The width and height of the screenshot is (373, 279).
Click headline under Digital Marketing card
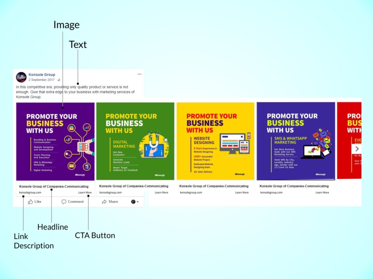[134, 186]
